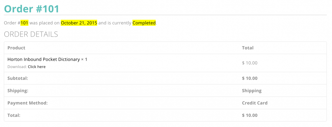The image size is (332, 127).
Task: Select the highlighted date October 21, 2015
Action: click(79, 23)
